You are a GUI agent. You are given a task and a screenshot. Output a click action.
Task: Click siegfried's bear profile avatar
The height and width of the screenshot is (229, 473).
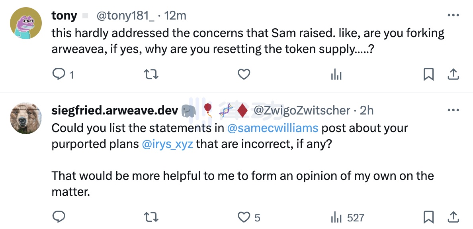pos(25,118)
